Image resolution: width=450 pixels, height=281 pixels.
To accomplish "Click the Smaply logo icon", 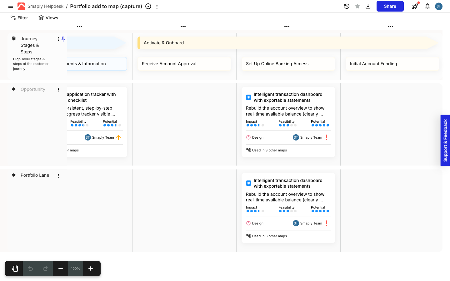I will [21, 6].
